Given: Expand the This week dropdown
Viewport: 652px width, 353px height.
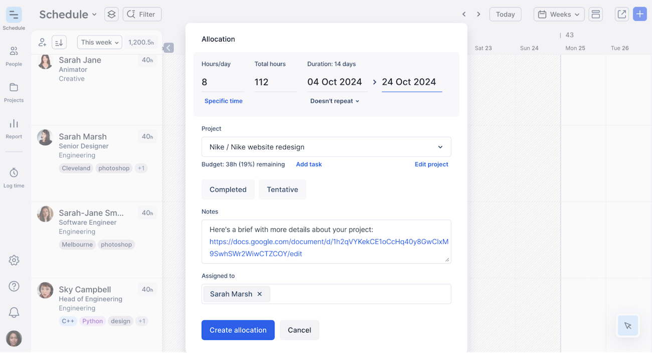Looking at the screenshot, I should (x=100, y=43).
